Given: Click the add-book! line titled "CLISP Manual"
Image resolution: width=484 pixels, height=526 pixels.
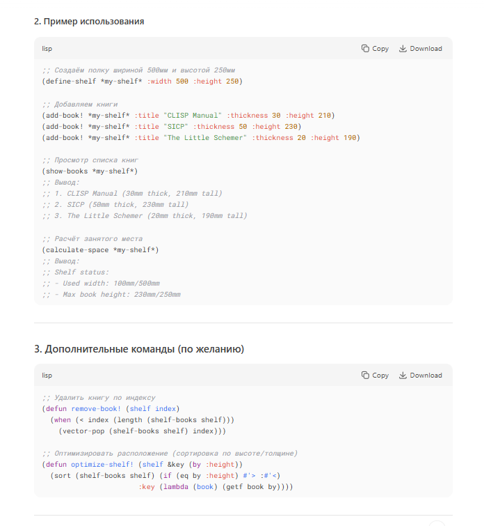Looking at the screenshot, I should [188, 115].
